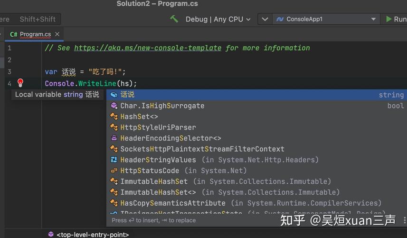Click the enum icon beside HttpStatusCode
The image size is (407, 238).
tap(114, 170)
